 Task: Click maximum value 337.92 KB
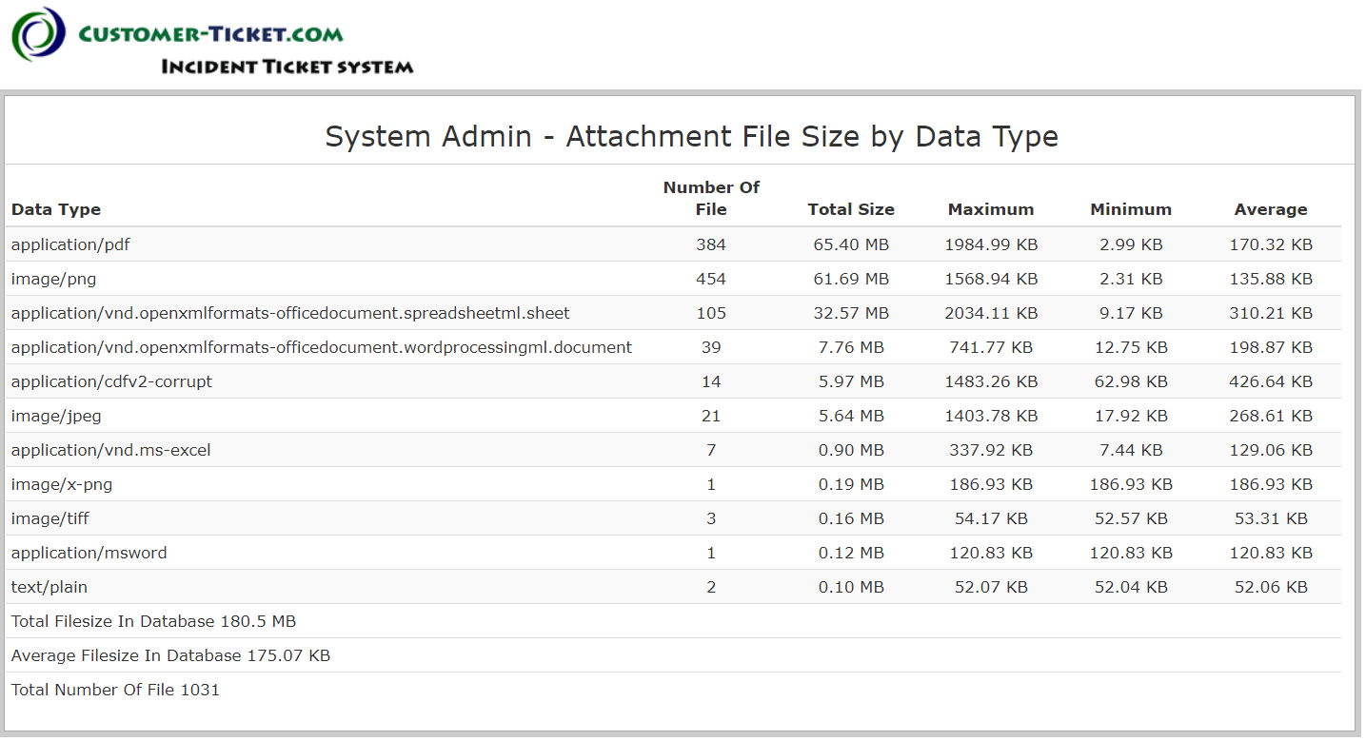pos(991,450)
